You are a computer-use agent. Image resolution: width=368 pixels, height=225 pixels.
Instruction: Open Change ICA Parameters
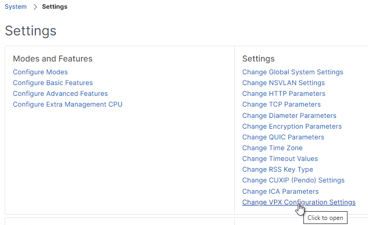tap(280, 192)
